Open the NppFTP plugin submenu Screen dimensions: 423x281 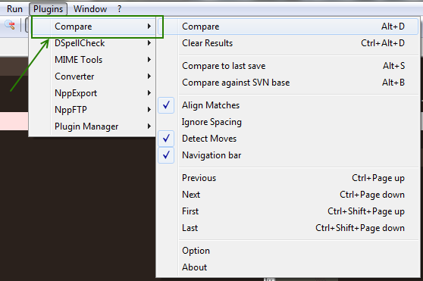93,110
